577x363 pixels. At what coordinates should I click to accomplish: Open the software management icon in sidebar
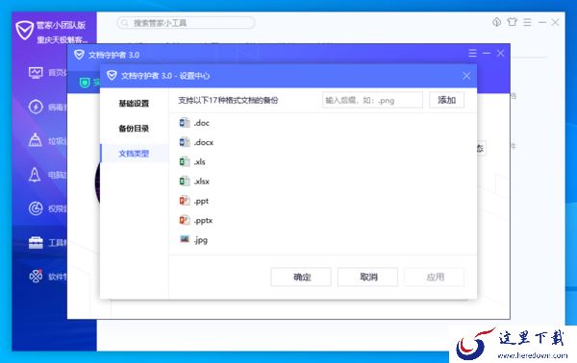[x=36, y=276]
